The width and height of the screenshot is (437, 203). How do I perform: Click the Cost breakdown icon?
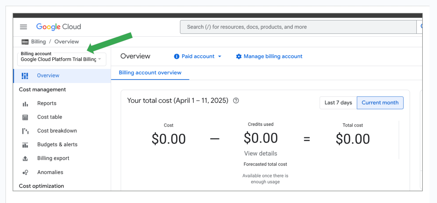click(25, 131)
